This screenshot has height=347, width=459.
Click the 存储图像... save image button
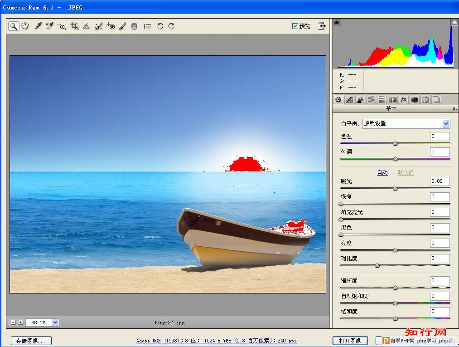pos(31,341)
